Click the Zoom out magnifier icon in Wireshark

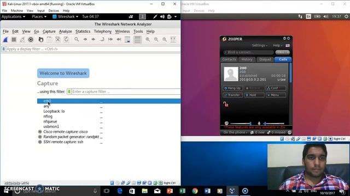[x=156, y=40]
